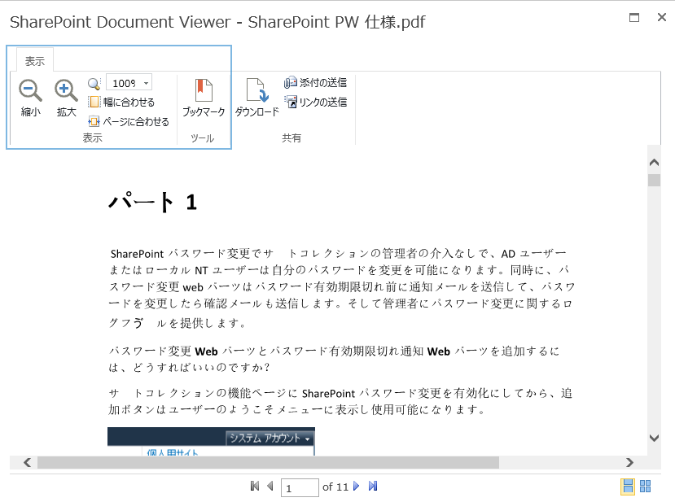Jump to last page arrow
The image size is (675, 502).
tap(373, 486)
